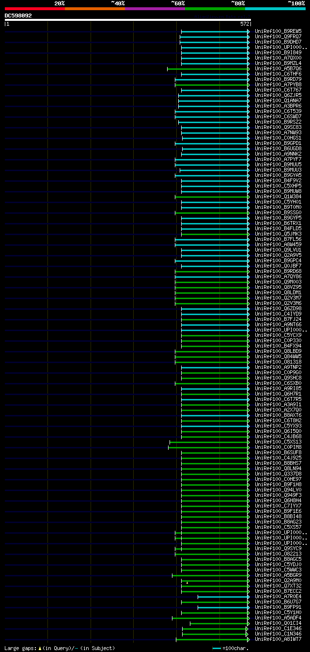
Task: Click the arrowhead ending the UniRef100_C1N346 bar
Action: coord(248,634)
